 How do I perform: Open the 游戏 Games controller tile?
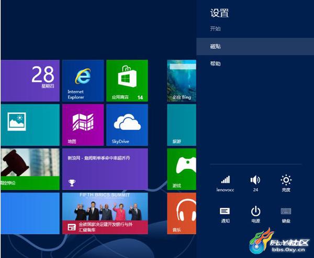(x=182, y=169)
